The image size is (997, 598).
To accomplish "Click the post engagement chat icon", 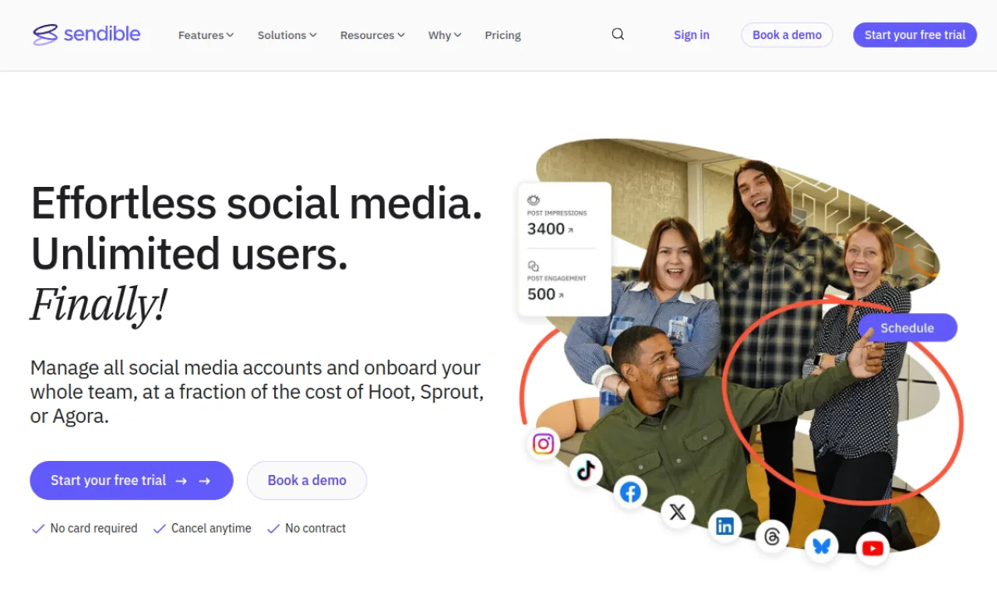I will pyautogui.click(x=534, y=266).
